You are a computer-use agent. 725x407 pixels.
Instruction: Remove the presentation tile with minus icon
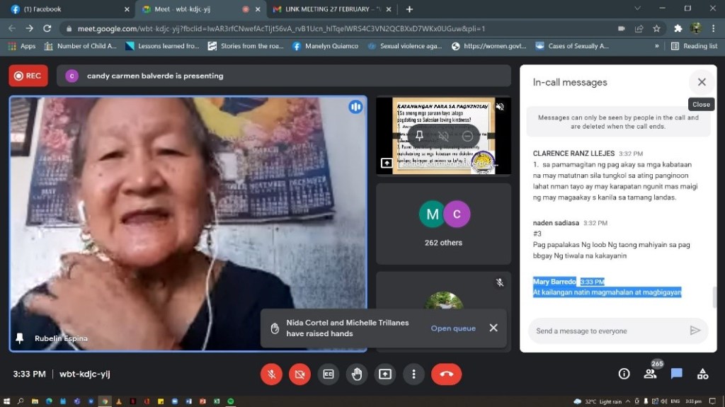[x=467, y=135]
